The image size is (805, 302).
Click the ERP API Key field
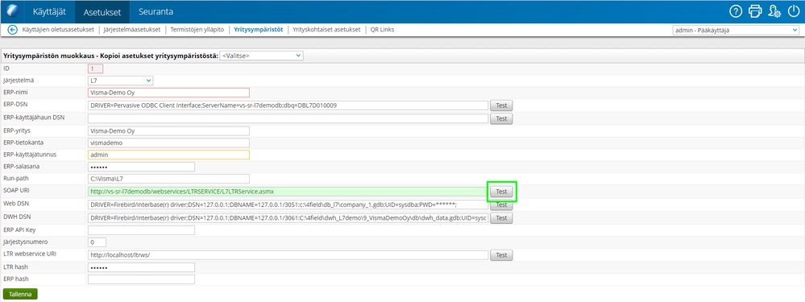pyautogui.click(x=141, y=230)
